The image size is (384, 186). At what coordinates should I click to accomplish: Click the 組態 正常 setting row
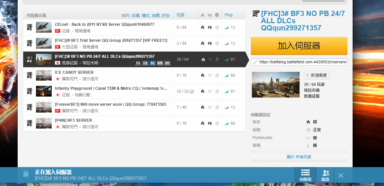(x=299, y=130)
